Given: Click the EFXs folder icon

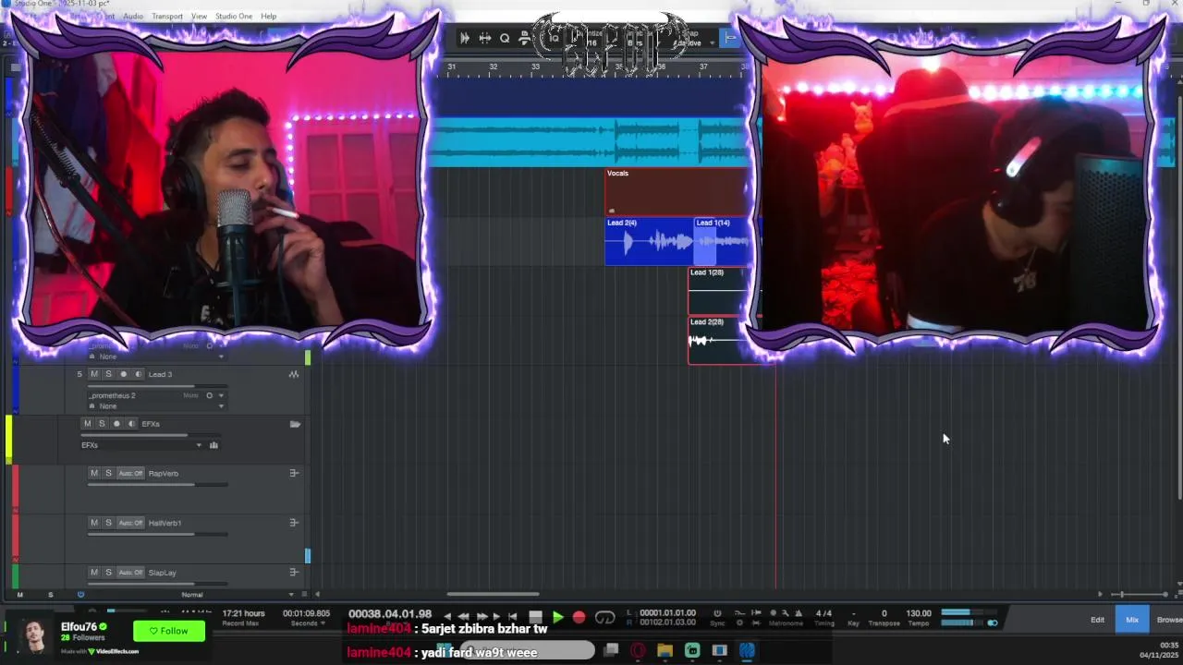Looking at the screenshot, I should [x=295, y=424].
